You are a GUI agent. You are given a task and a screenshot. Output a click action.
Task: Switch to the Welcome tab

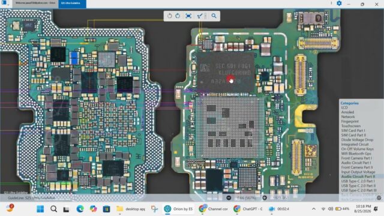tap(35, 3)
